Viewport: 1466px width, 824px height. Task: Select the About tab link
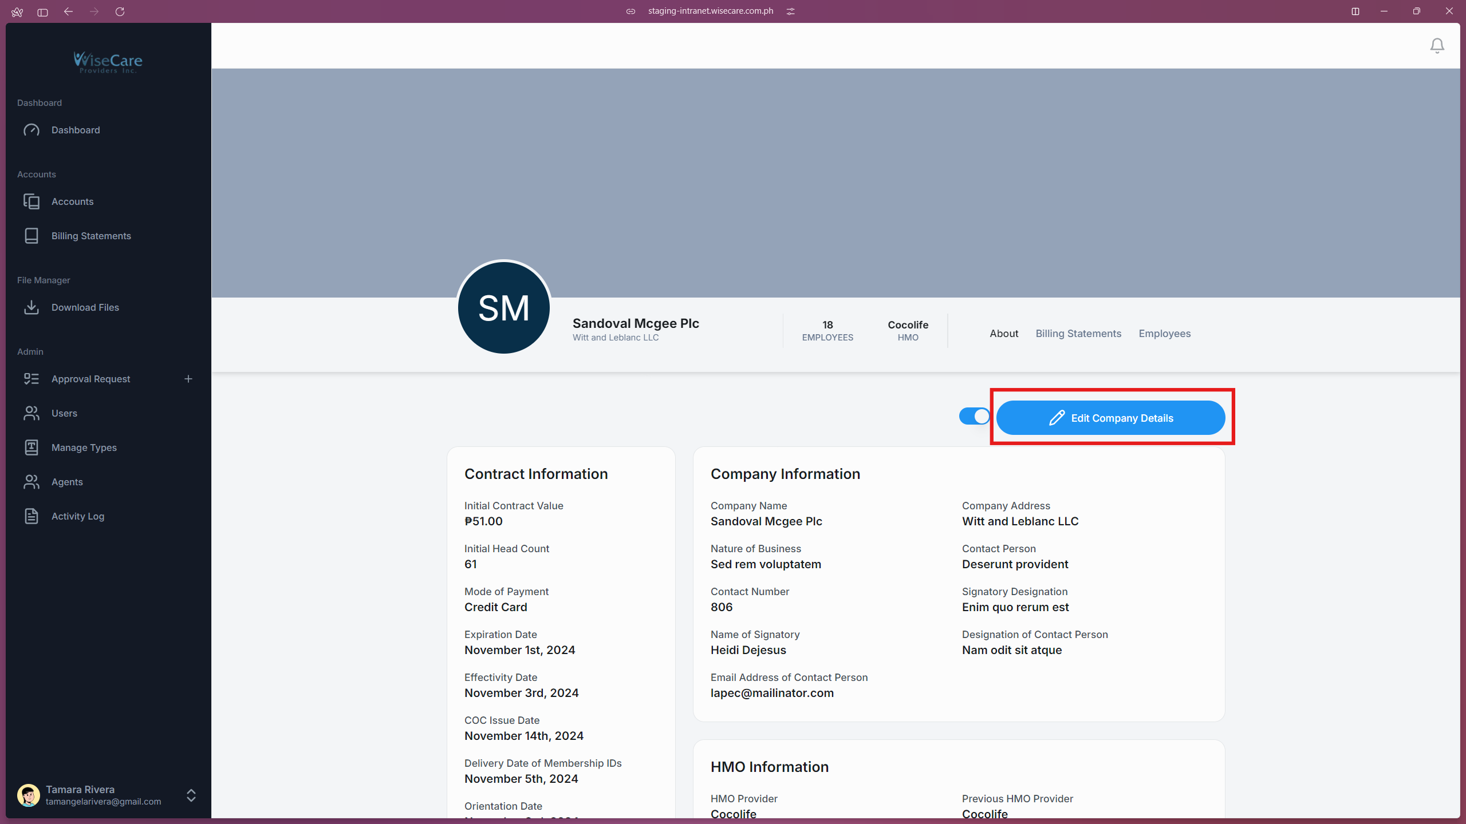coord(1004,333)
